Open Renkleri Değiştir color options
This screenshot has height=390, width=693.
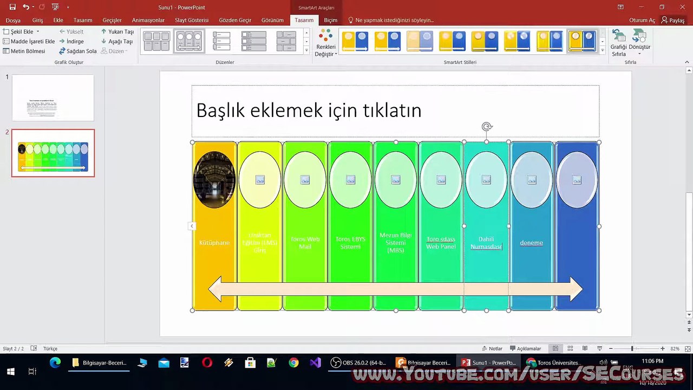click(x=326, y=43)
